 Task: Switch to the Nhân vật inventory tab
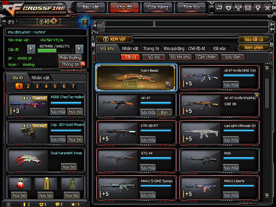coord(130,48)
